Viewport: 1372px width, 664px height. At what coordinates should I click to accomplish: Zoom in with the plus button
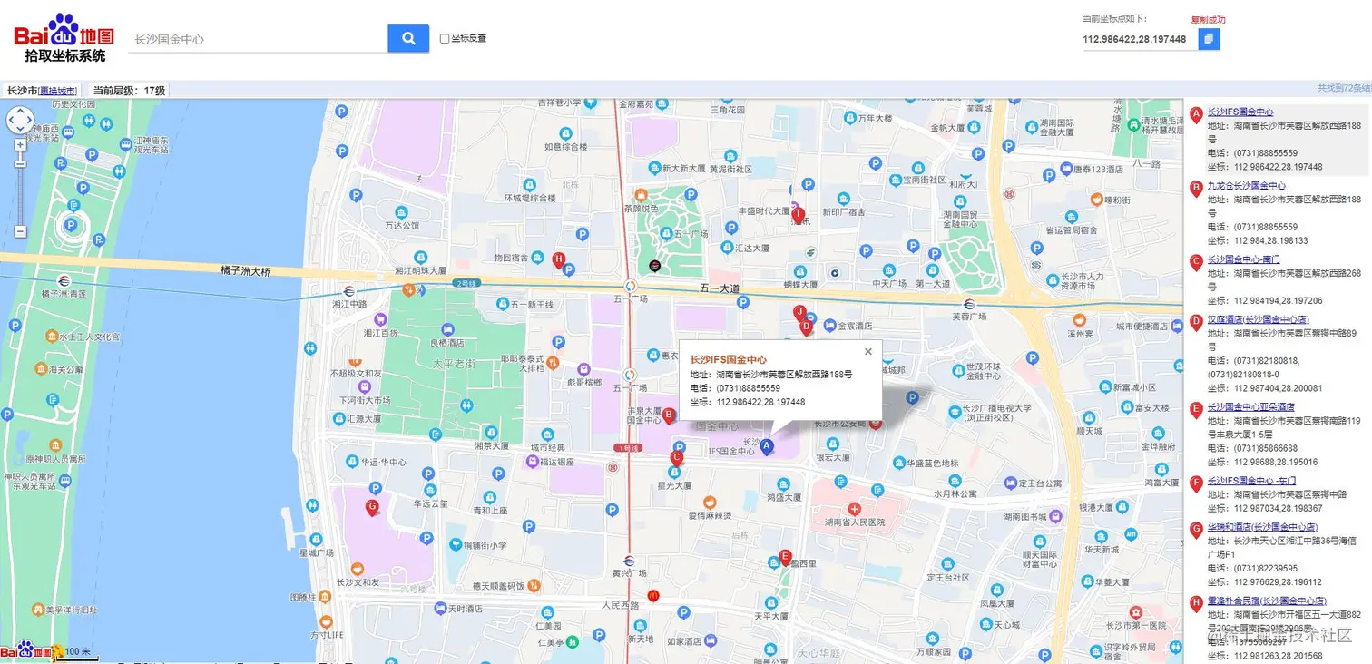[x=20, y=145]
